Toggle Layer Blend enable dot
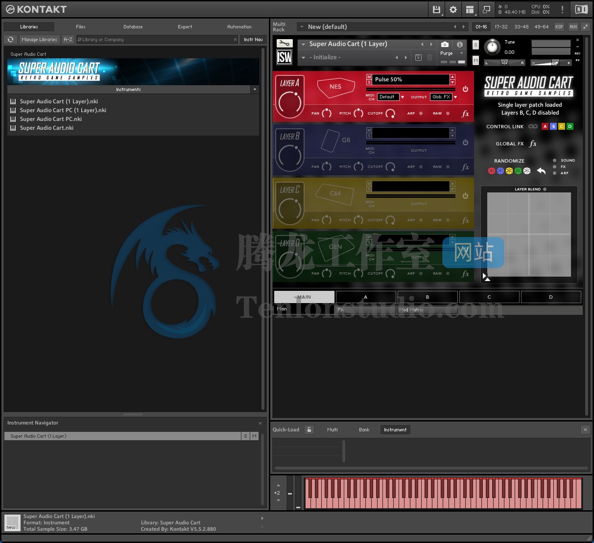This screenshot has height=543, width=594. [x=545, y=189]
